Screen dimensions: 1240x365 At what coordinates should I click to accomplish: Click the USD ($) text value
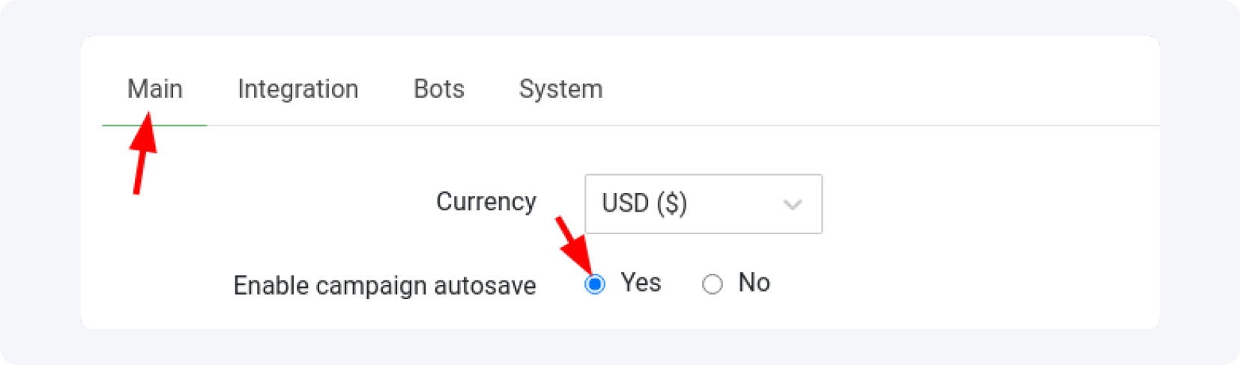pyautogui.click(x=644, y=203)
